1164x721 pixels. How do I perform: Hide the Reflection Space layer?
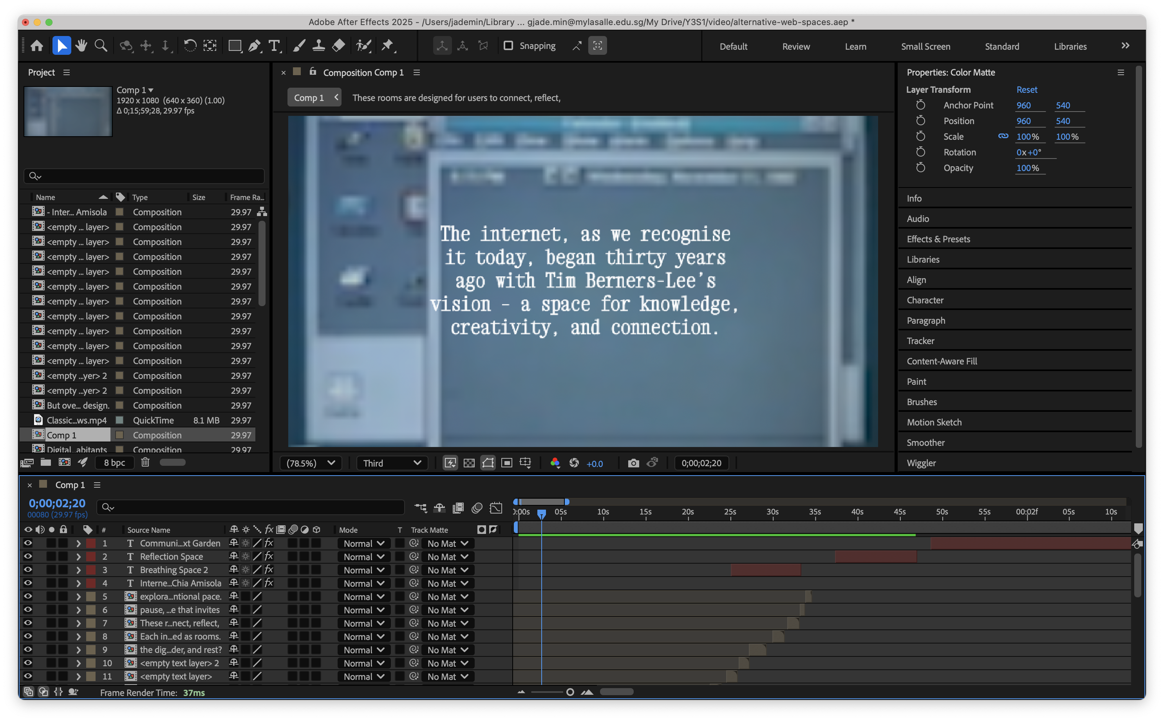pyautogui.click(x=28, y=557)
